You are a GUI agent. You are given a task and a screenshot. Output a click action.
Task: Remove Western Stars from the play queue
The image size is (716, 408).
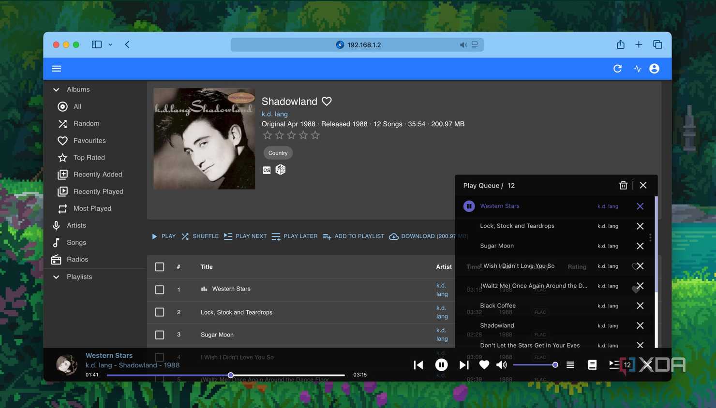tap(640, 206)
